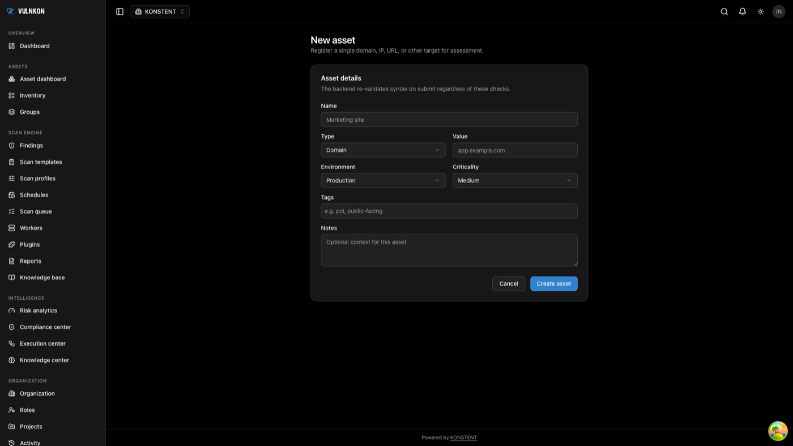
Task: Click the Scan templates clipboard icon
Action: point(11,162)
